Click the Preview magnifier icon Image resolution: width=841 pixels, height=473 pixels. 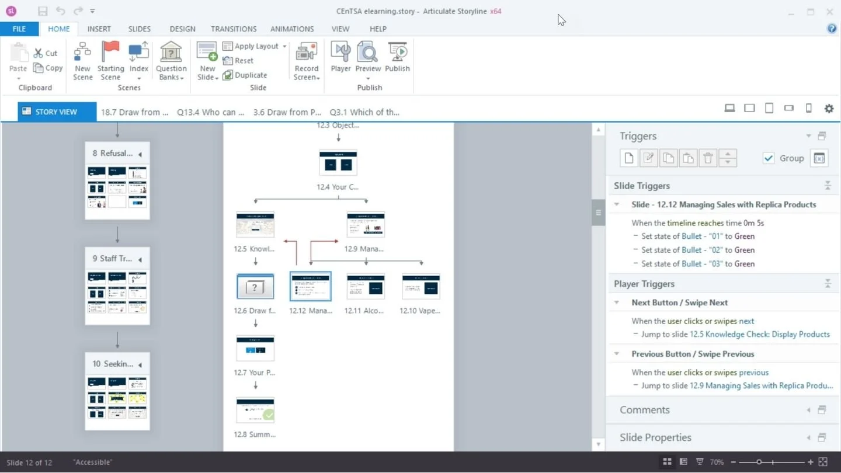(368, 51)
